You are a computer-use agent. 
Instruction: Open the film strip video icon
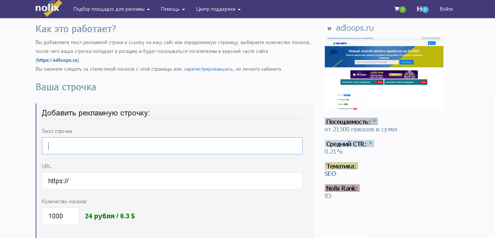(419, 9)
